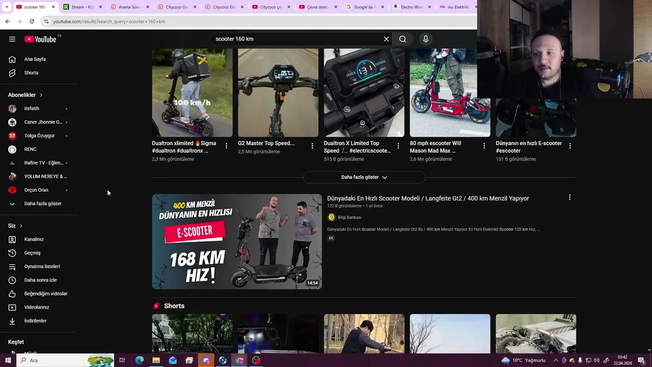This screenshot has height=367, width=652.
Task: Open the weather widget showing 10°C Yağmurlu
Action: pos(524,360)
